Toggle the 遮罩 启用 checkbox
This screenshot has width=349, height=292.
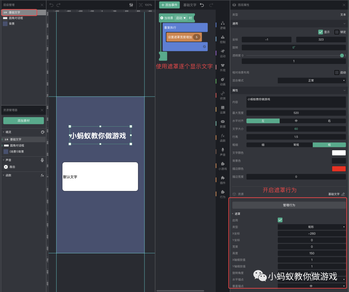[x=280, y=220]
